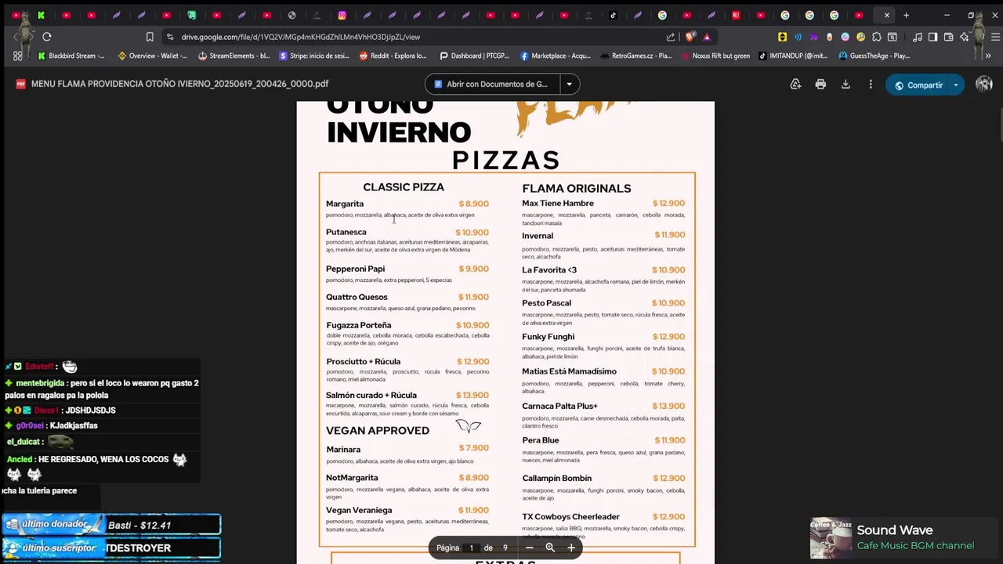Viewport: 1003px width, 564px height.
Task: Click Abrir con Documentos de Google
Action: click(x=493, y=84)
